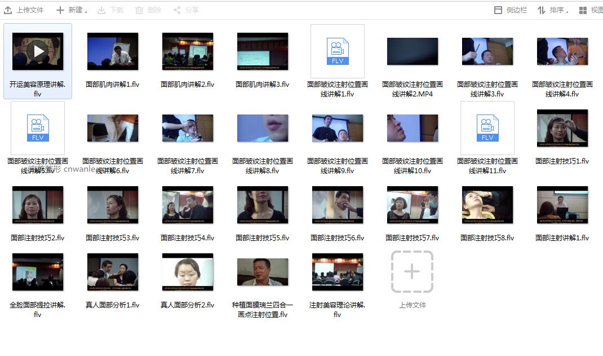Select the 面部注射技巧8.flv thumbnail
Image resolution: width=603 pixels, height=356 pixels.
(487, 205)
